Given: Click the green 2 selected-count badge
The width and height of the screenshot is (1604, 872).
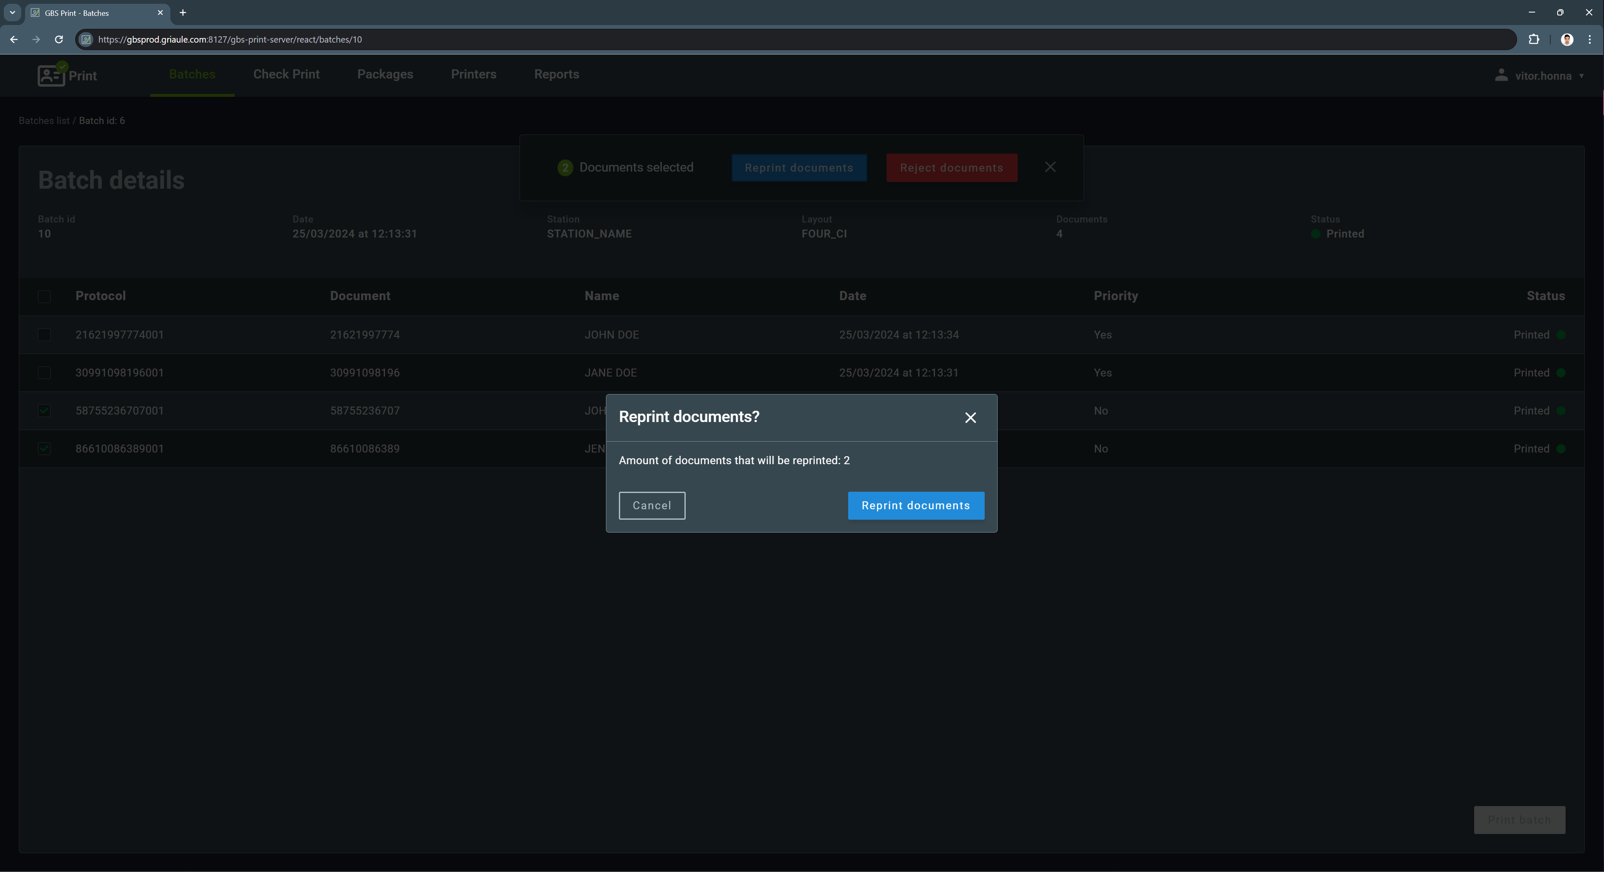Looking at the screenshot, I should pyautogui.click(x=565, y=167).
